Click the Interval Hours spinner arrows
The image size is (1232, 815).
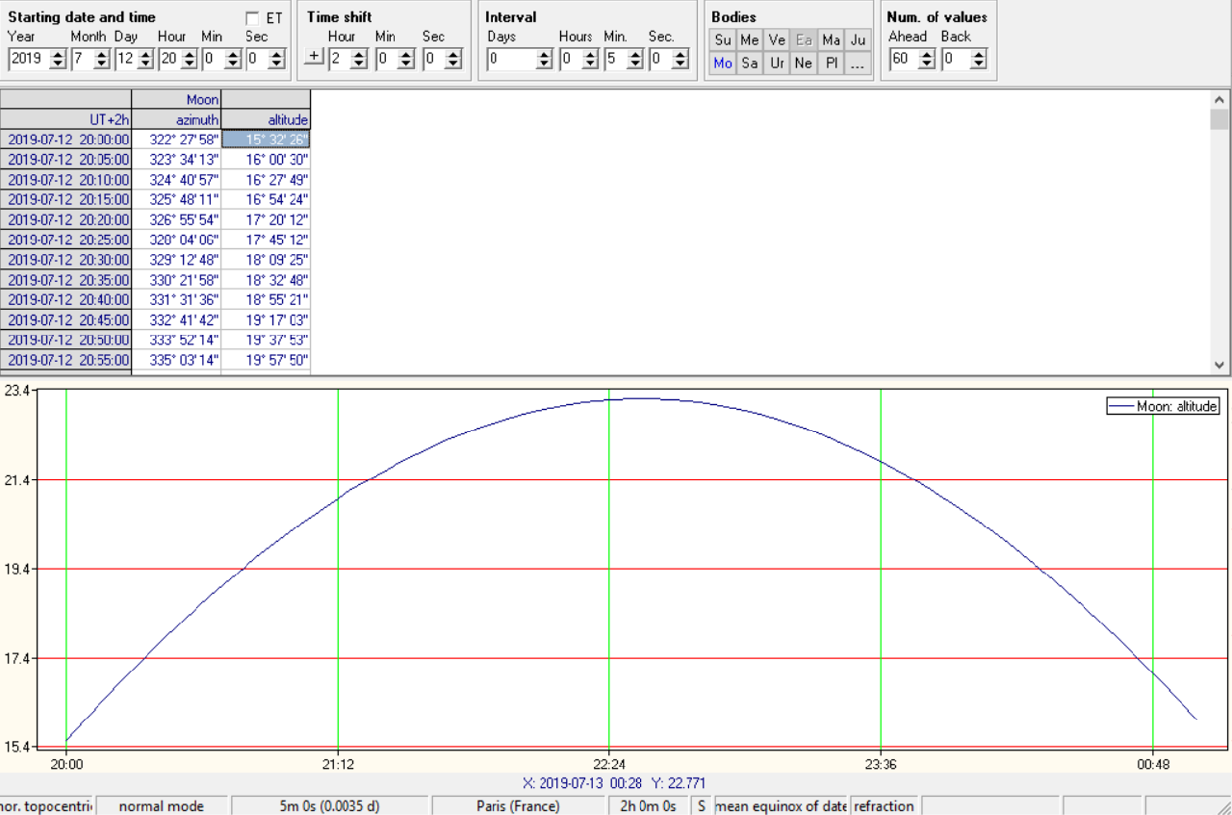[x=590, y=59]
